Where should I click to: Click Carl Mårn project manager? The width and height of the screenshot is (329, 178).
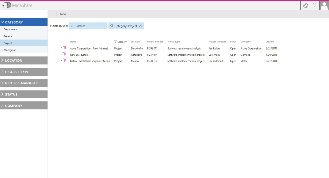214,55
